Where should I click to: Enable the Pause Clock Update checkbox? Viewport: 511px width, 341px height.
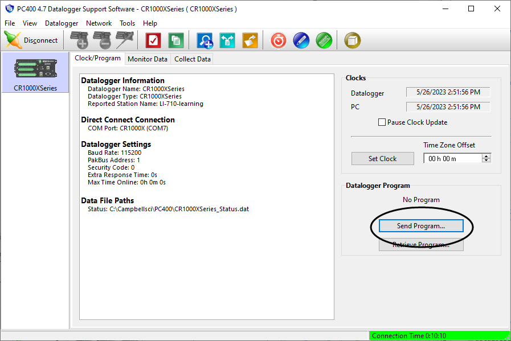[x=382, y=122]
